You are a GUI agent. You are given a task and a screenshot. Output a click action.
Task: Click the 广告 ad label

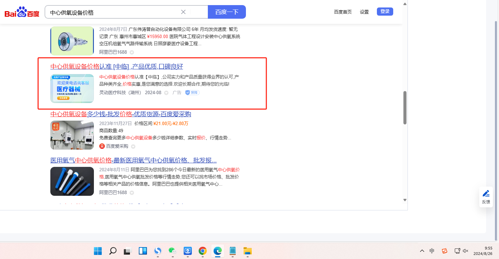pos(177,92)
